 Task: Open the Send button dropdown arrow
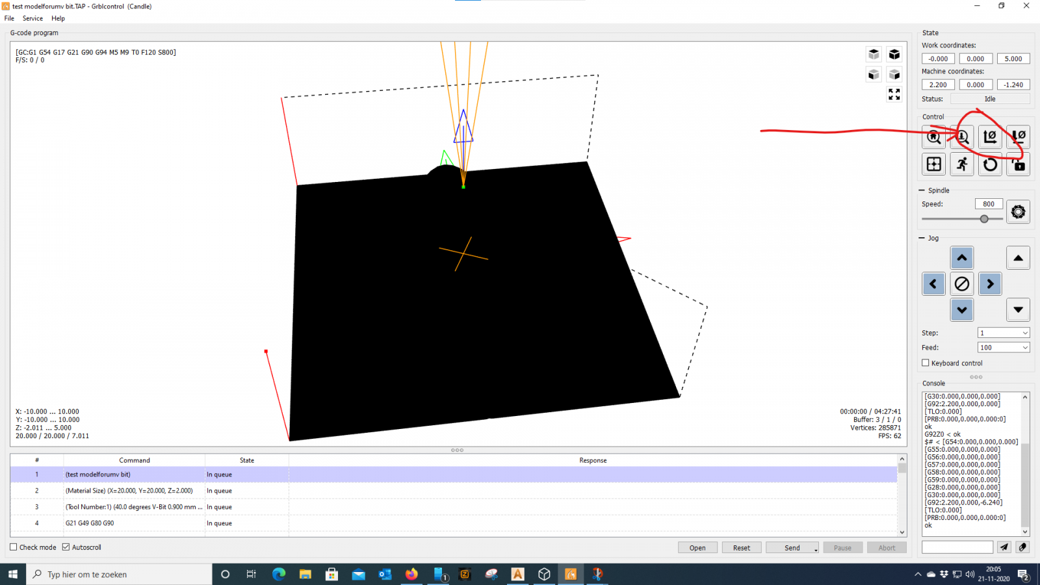[816, 549]
